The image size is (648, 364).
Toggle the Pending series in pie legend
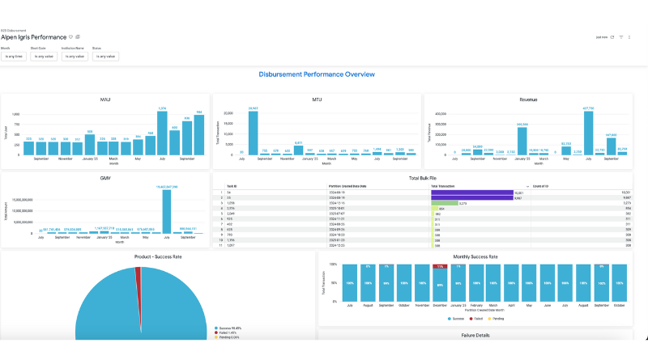click(227, 337)
